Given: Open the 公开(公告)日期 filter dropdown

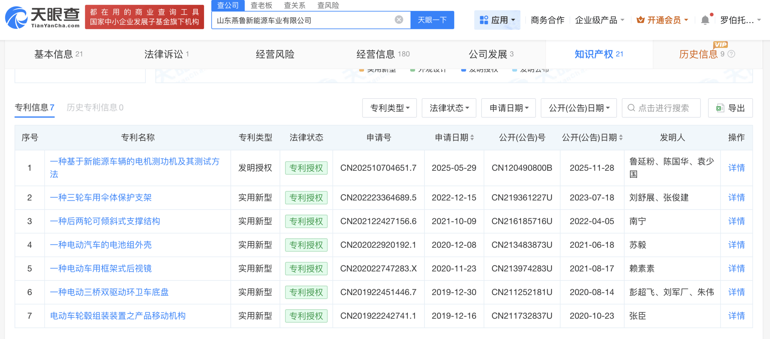Looking at the screenshot, I should 579,108.
